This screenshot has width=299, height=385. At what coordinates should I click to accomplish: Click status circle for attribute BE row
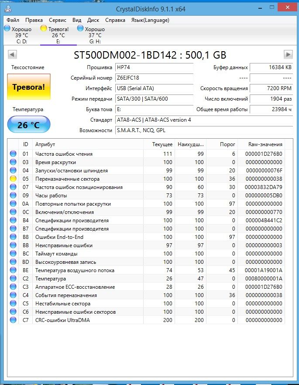click(x=13, y=270)
